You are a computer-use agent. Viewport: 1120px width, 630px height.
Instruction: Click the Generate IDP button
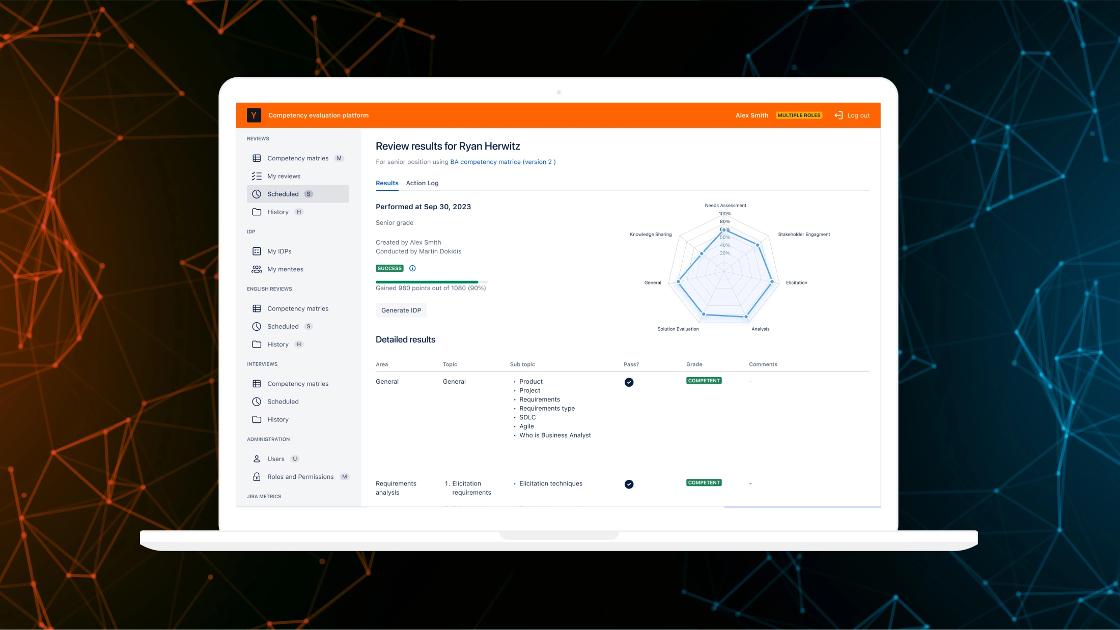click(401, 310)
